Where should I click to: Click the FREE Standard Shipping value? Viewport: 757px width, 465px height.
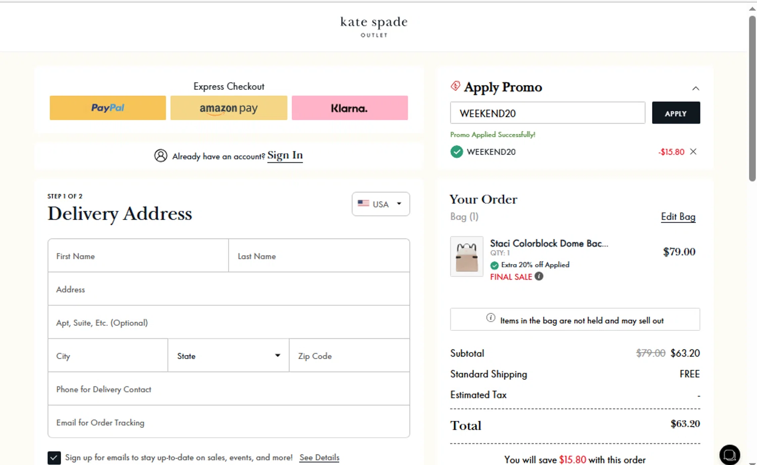tap(689, 374)
